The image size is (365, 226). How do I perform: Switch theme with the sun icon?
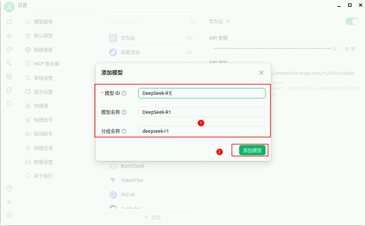9,202
